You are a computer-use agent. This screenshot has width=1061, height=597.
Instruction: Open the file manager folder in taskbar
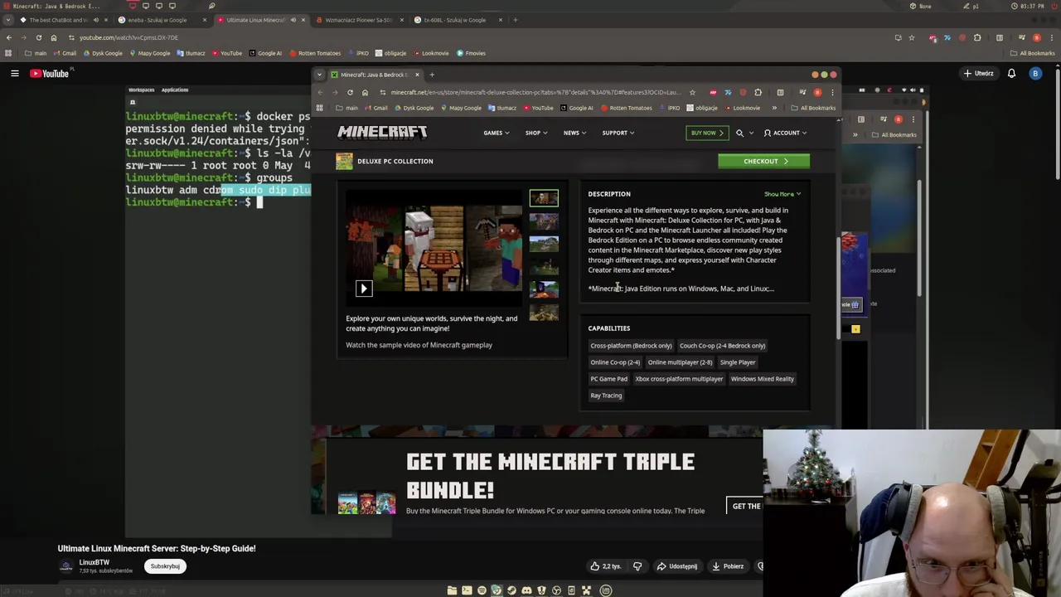452,590
